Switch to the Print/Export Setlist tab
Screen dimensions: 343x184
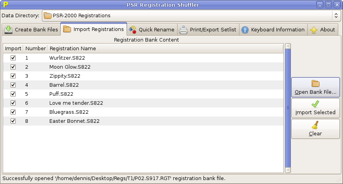pyautogui.click(x=208, y=29)
